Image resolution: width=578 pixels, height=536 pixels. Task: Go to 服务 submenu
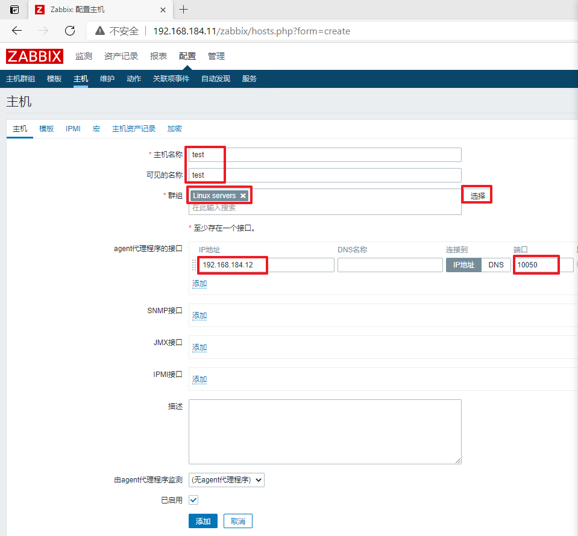(x=249, y=79)
